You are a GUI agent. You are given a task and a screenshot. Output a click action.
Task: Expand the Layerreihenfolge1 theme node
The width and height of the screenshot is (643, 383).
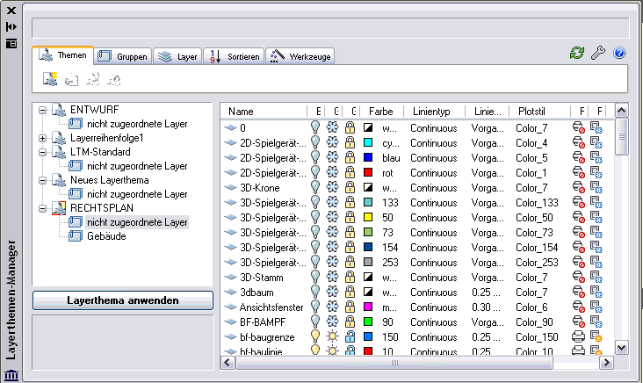coord(43,138)
